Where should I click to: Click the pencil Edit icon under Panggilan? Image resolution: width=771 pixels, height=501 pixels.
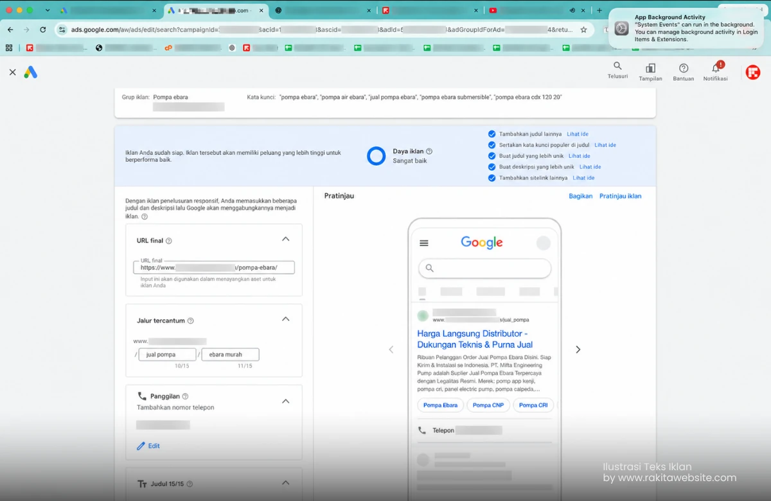pos(141,446)
